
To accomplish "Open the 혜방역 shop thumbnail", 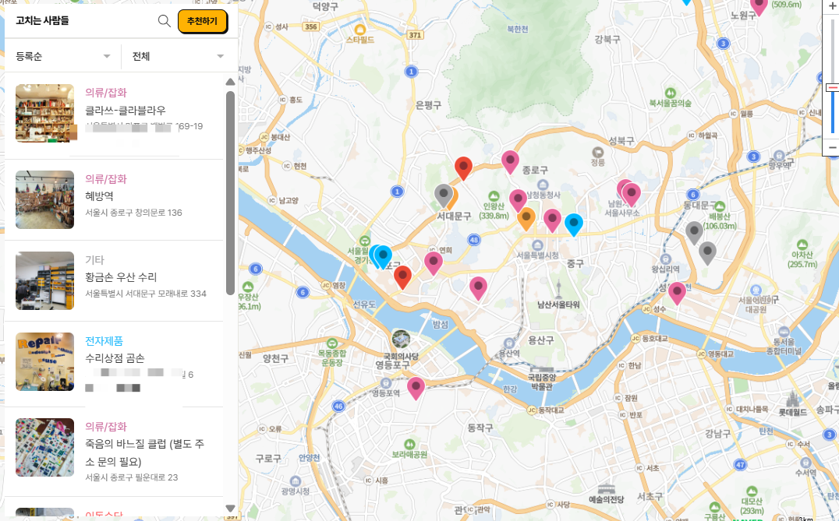I will coord(45,200).
